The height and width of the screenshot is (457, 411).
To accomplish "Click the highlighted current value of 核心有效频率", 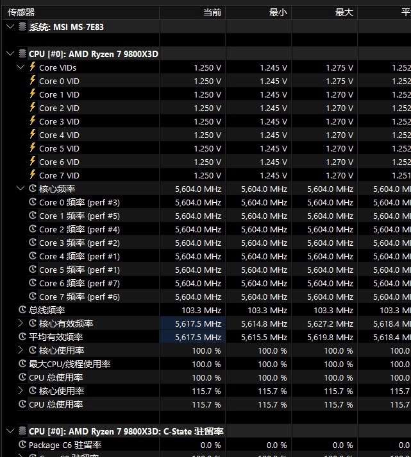I will click(198, 323).
